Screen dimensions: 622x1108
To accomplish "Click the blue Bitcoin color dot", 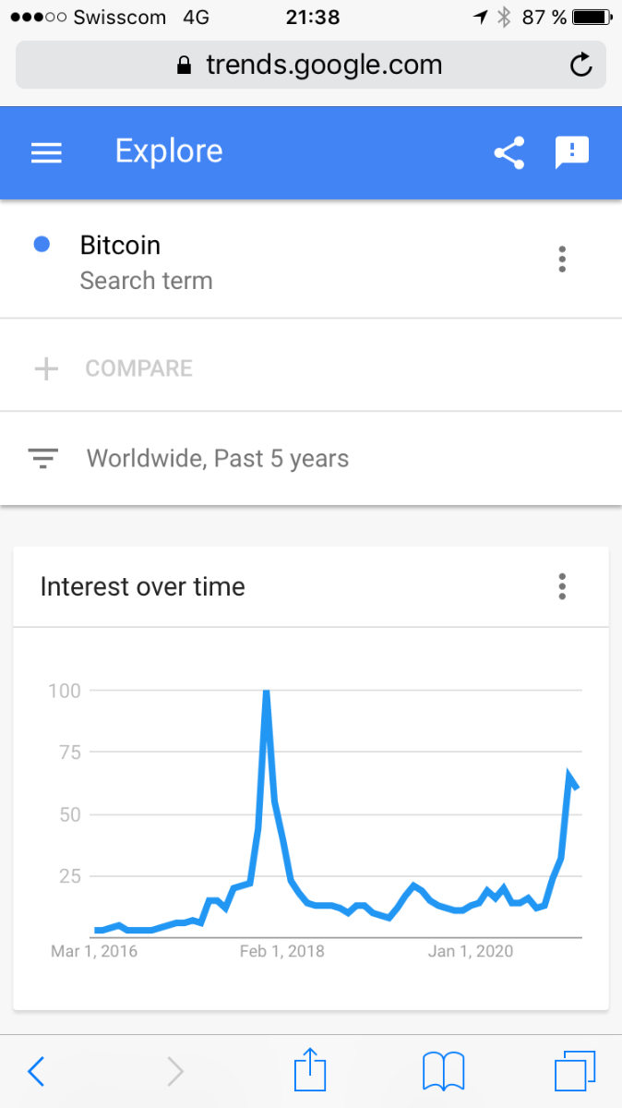I will coord(41,245).
